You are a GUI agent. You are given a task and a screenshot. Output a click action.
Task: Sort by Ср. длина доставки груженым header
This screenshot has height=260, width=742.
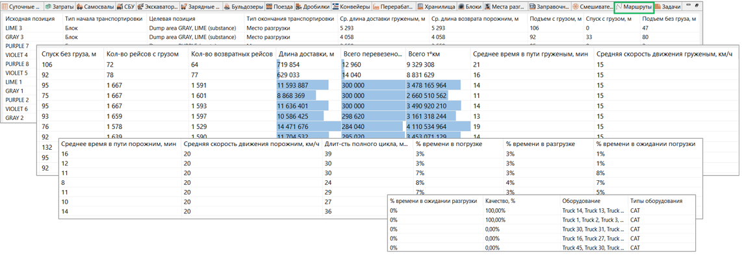(x=383, y=19)
